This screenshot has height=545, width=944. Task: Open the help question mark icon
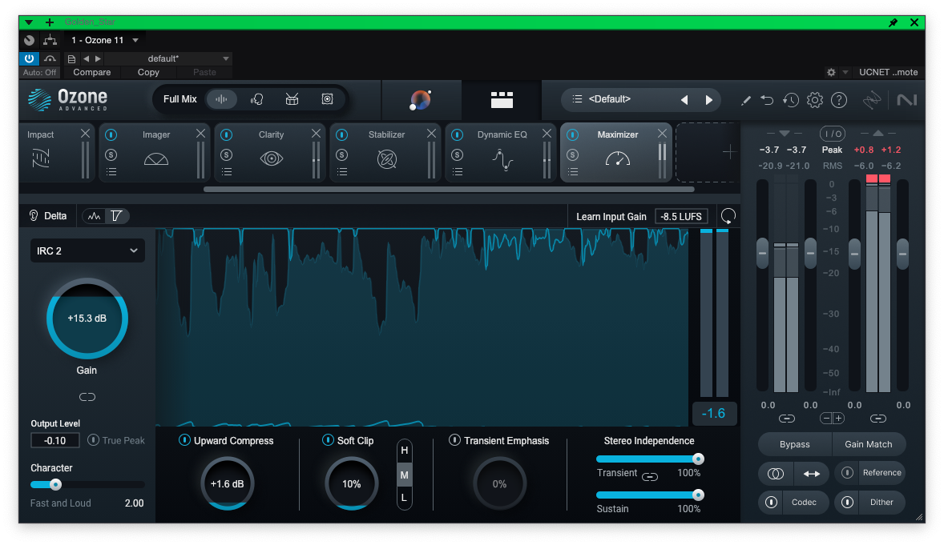click(x=839, y=101)
